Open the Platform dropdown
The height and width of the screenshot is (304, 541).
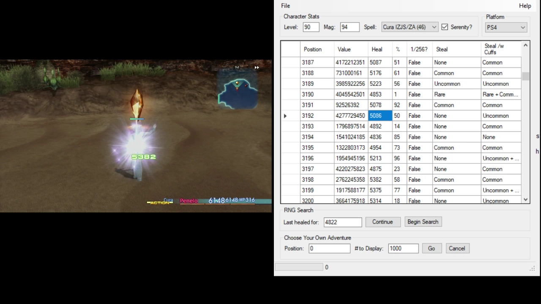click(506, 27)
